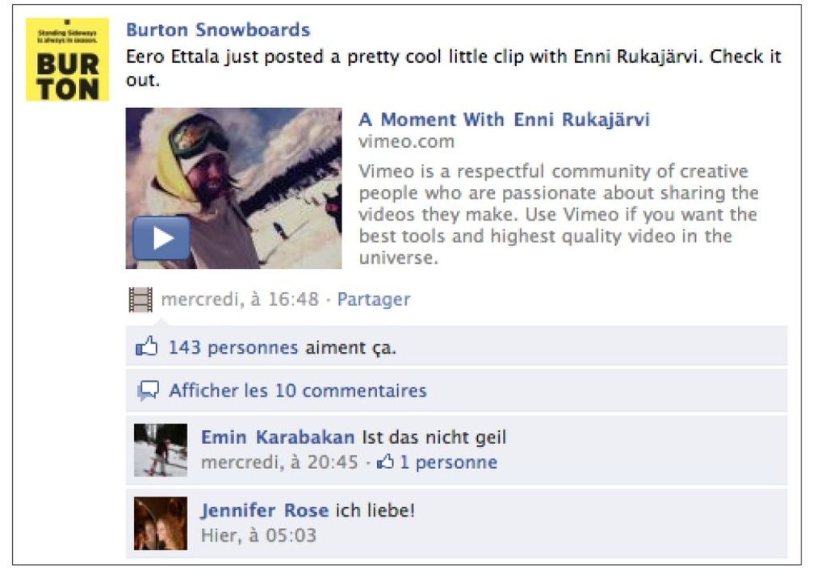Viewport: 813px width, 578px height.
Task: Click the thumbs-up icon next to 143 personnes
Action: tap(146, 346)
